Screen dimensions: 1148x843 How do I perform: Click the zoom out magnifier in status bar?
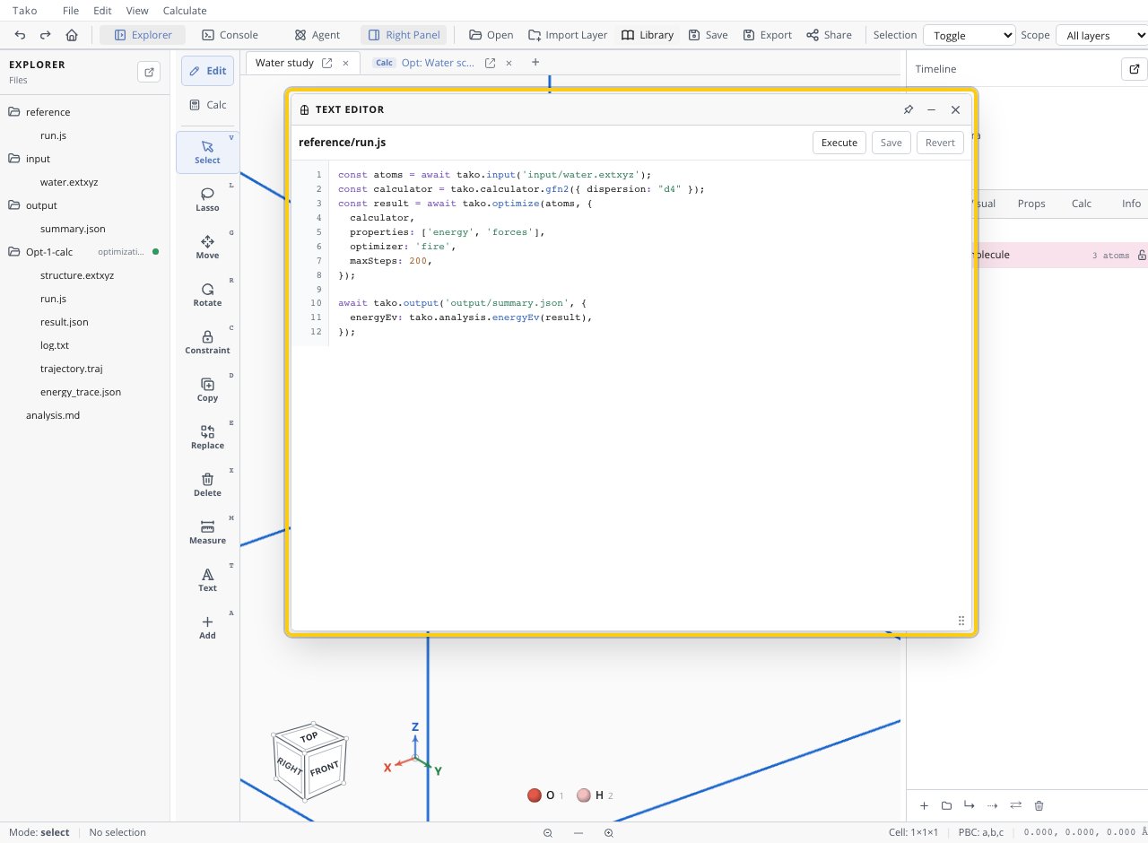[x=547, y=832]
